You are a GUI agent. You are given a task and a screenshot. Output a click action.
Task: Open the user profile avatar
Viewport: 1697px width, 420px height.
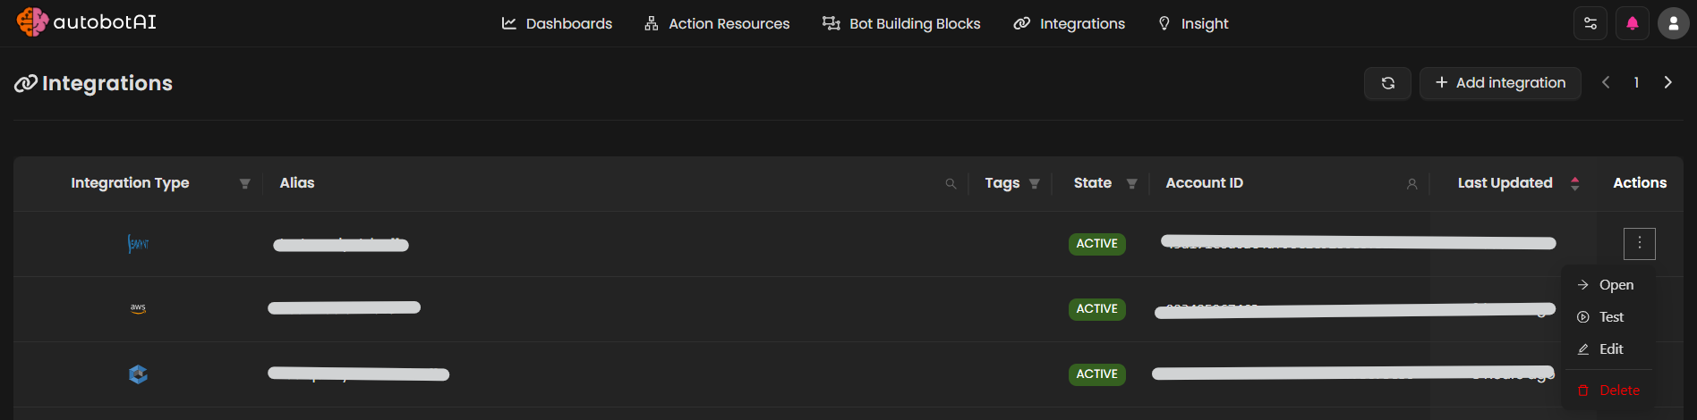(x=1673, y=23)
